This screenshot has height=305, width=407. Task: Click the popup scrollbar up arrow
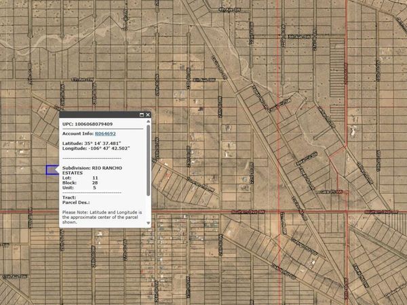148,121
